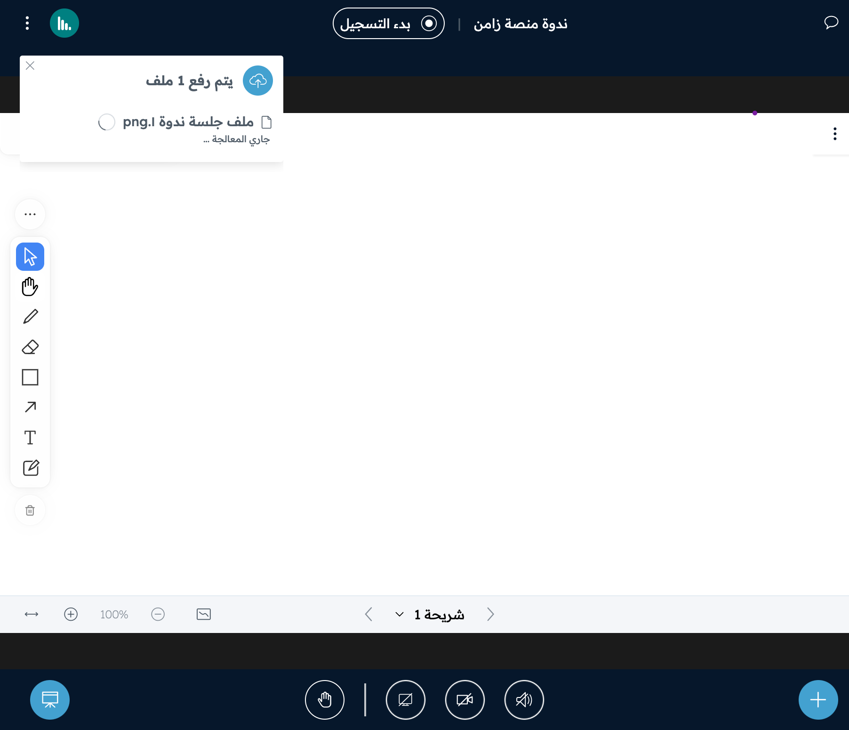
Task: Zoom in with plus circle button
Action: pos(71,614)
